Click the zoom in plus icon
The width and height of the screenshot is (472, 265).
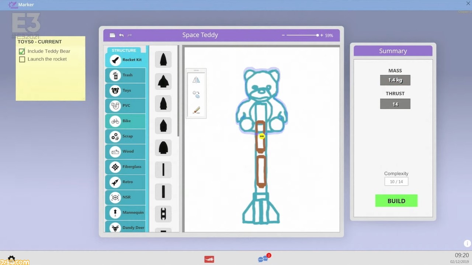click(322, 35)
